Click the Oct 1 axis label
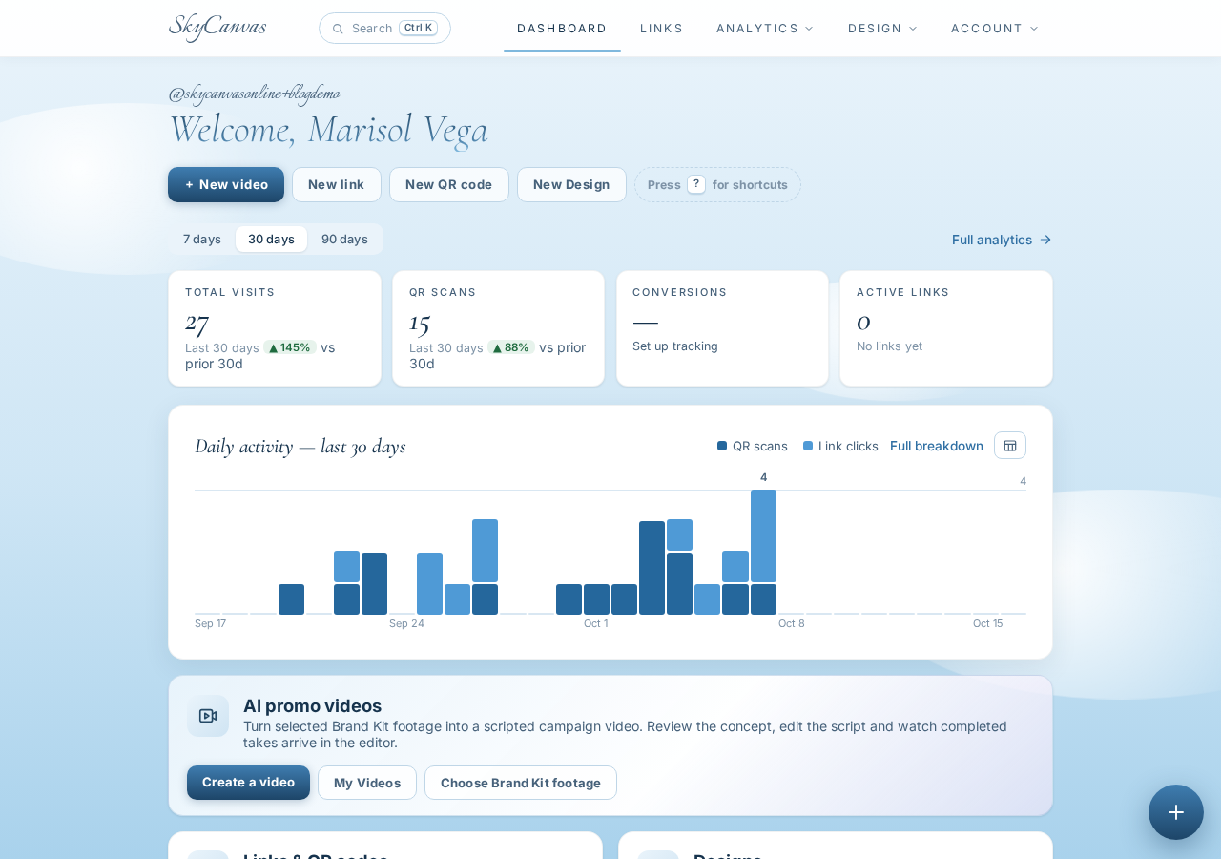Viewport: 1221px width, 859px height. [595, 623]
